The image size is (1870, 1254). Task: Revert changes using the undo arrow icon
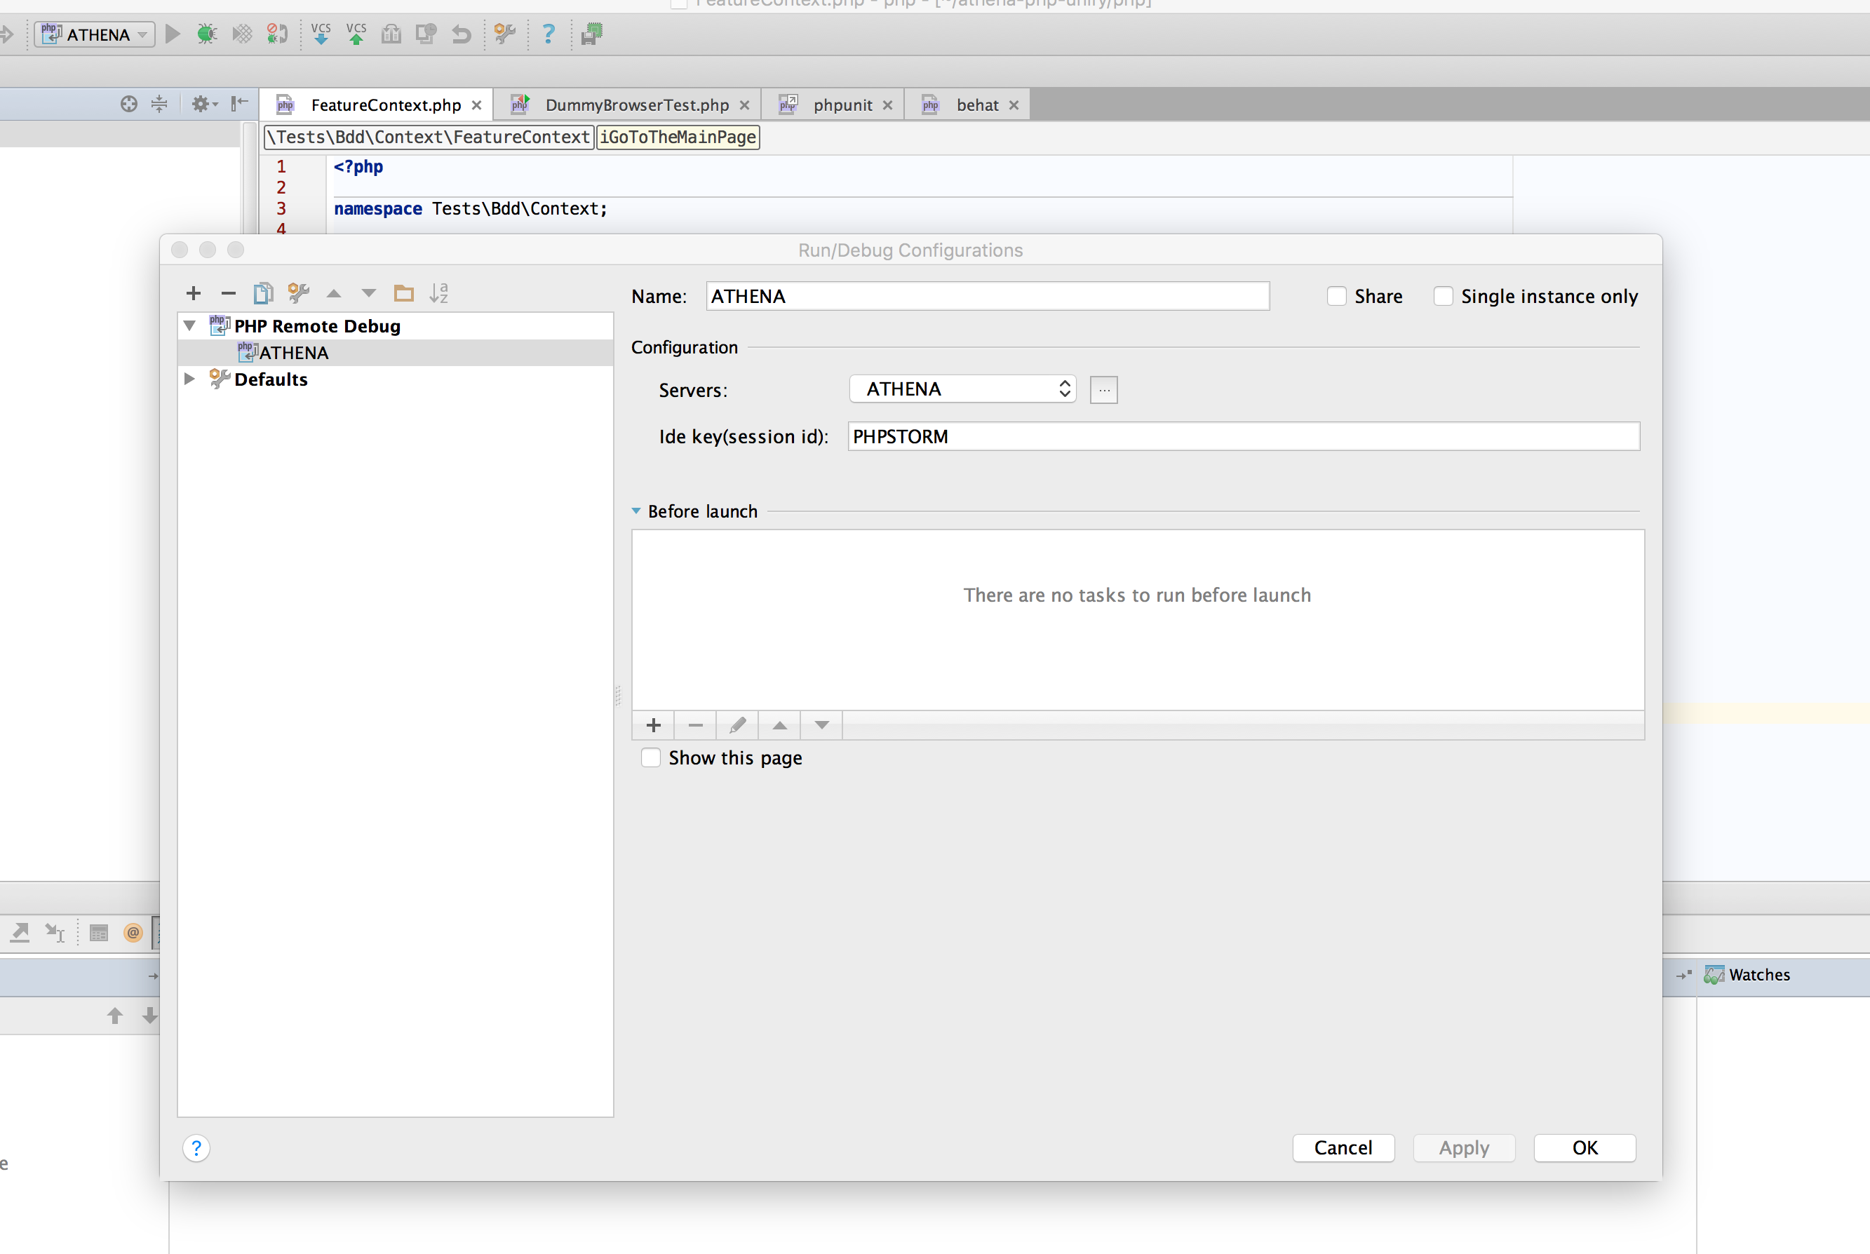(461, 34)
